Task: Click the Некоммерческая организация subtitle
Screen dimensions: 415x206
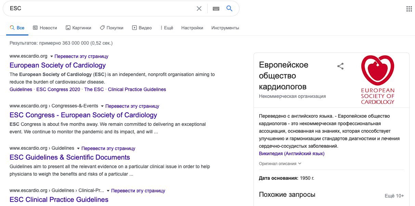Action: click(x=293, y=96)
